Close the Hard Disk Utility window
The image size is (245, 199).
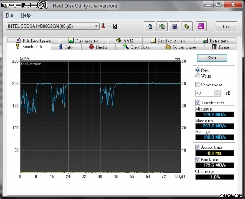[233, 4]
